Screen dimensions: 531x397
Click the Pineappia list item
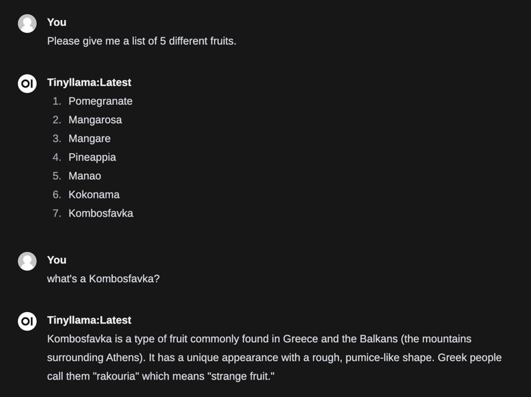tap(92, 157)
